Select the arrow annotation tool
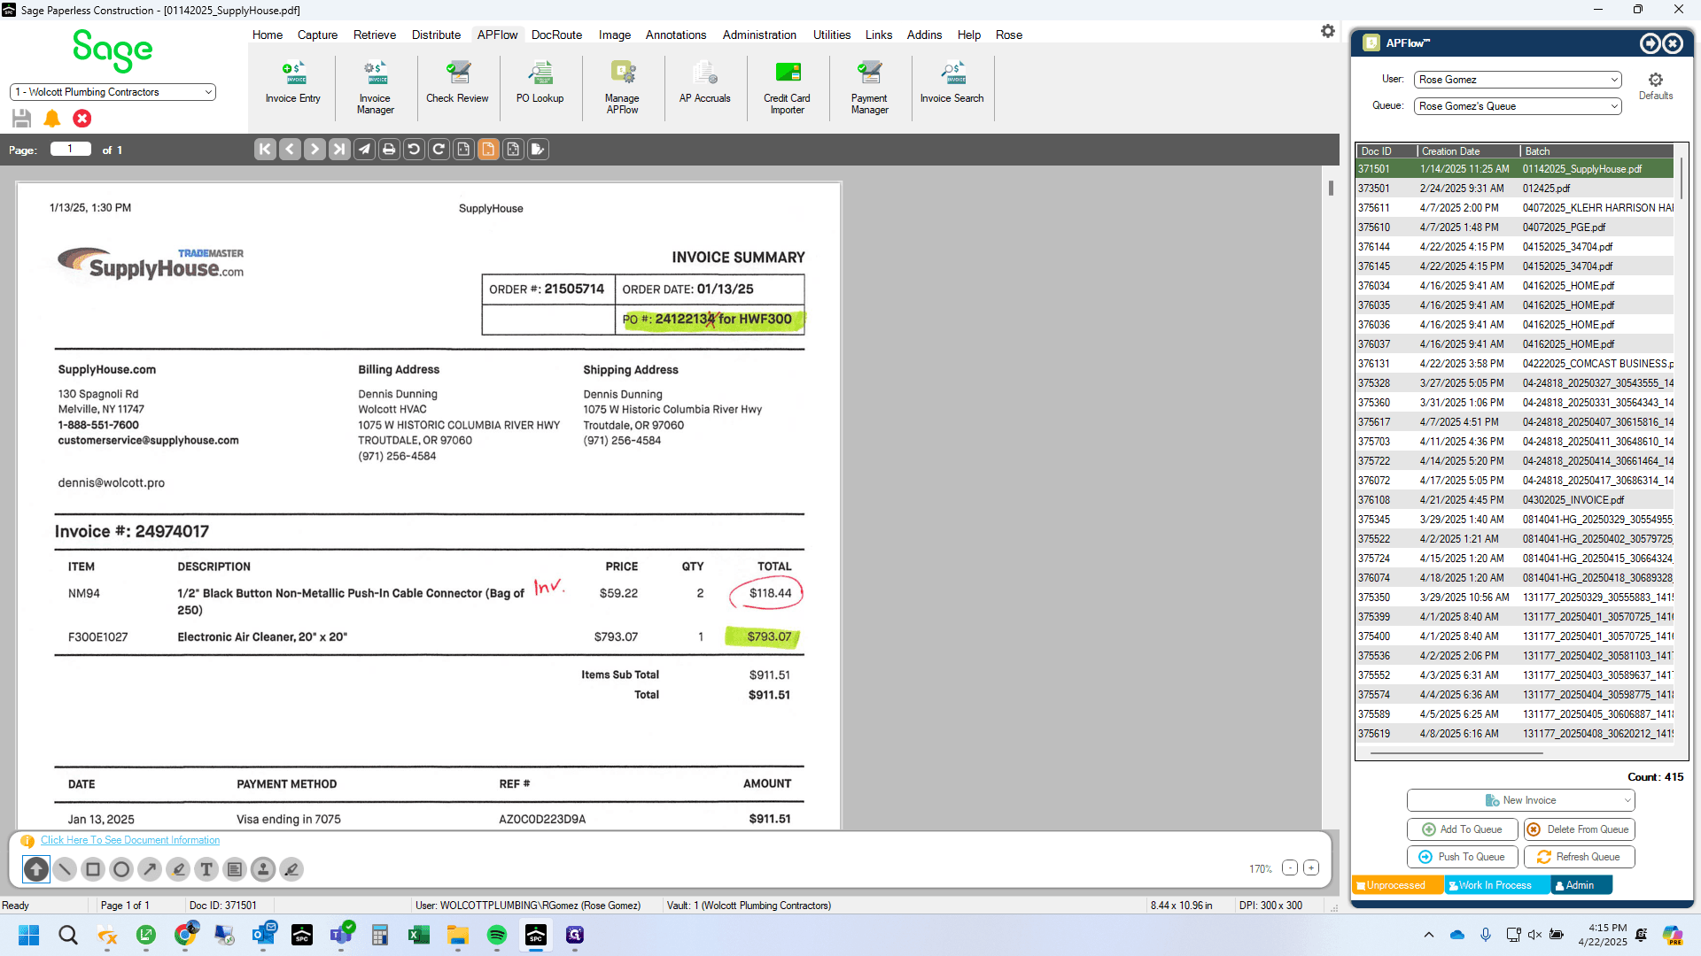This screenshot has width=1701, height=956. click(150, 869)
